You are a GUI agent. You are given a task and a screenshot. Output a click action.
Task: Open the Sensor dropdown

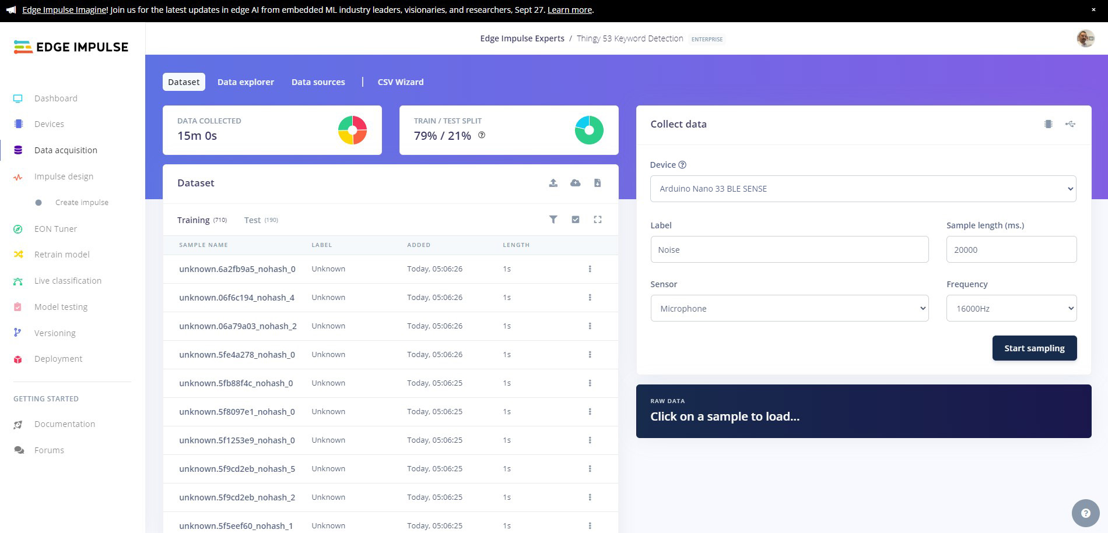coord(790,309)
